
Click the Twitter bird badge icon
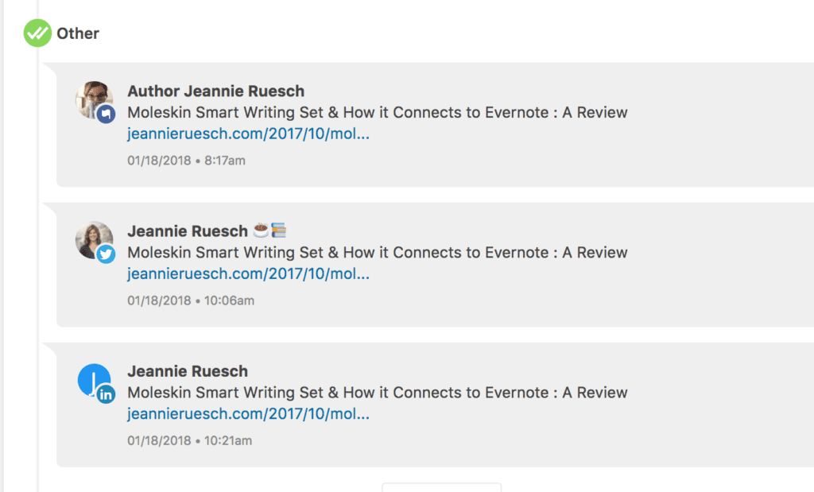point(106,254)
